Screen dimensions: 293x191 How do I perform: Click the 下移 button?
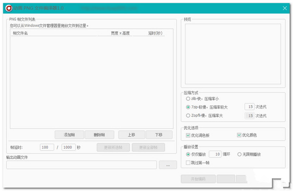pos(159,135)
